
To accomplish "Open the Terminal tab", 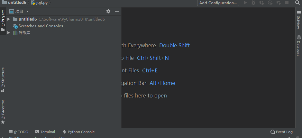I will pyautogui.click(x=45, y=132).
